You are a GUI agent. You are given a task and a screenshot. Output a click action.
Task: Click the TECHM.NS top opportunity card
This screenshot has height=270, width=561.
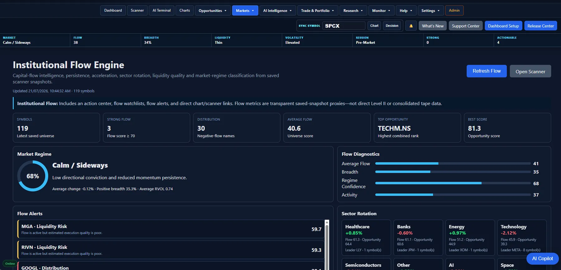(x=417, y=128)
